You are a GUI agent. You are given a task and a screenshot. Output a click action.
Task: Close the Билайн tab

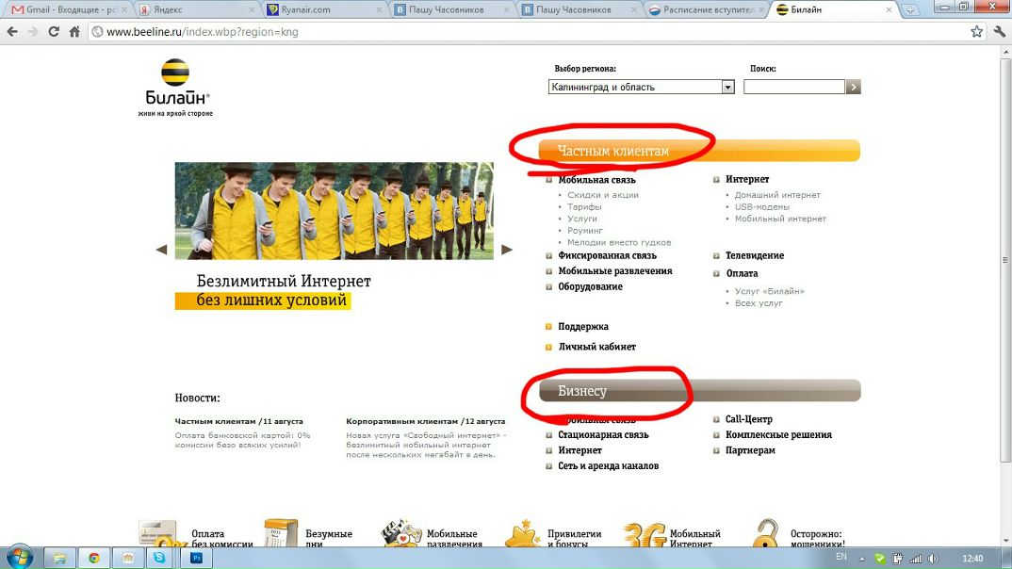[x=889, y=9]
